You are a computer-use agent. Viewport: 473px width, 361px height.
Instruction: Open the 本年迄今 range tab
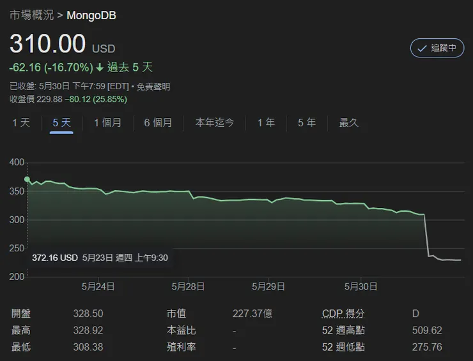[x=215, y=122]
